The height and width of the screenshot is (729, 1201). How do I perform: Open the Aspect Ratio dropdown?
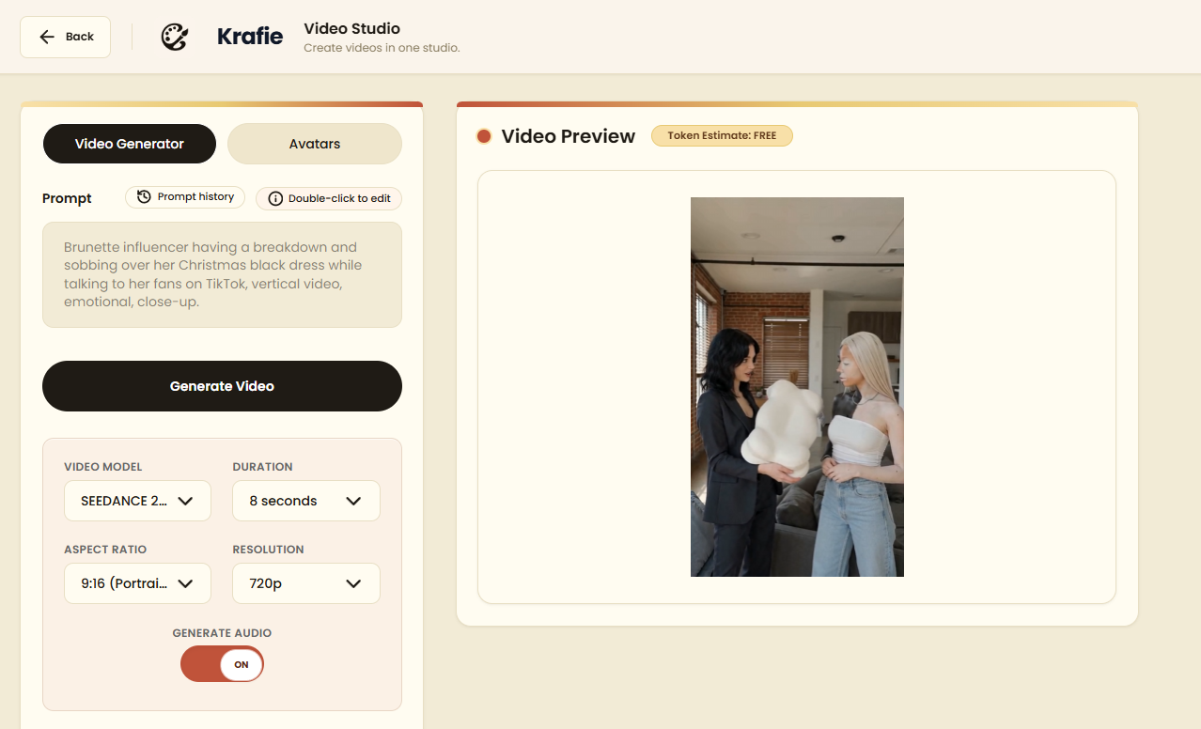(x=137, y=583)
